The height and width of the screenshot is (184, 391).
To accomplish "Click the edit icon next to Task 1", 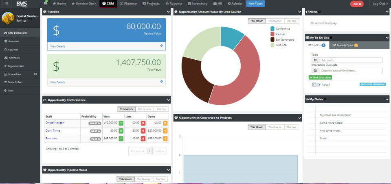I will (x=319, y=85).
